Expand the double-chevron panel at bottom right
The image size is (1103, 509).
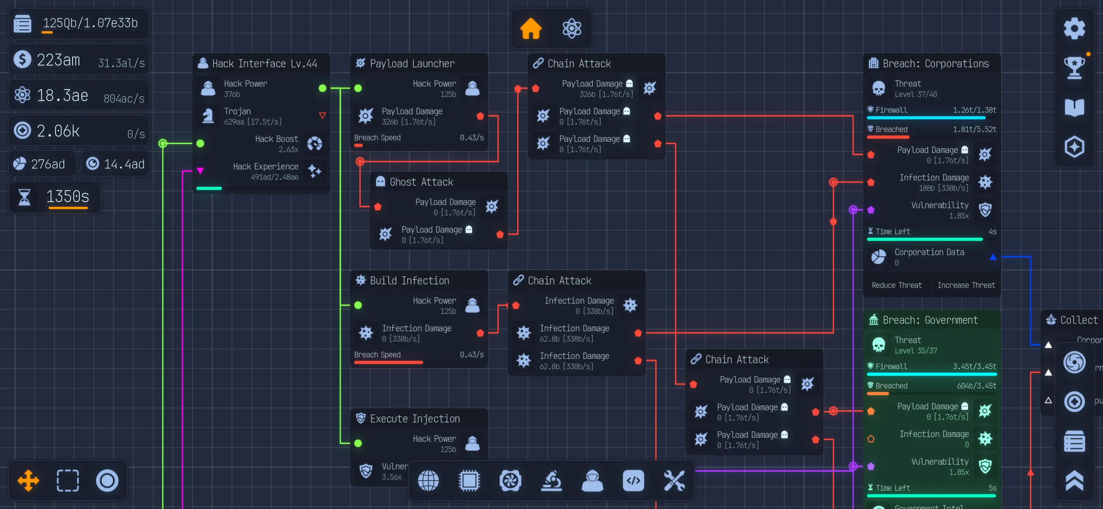[1074, 481]
